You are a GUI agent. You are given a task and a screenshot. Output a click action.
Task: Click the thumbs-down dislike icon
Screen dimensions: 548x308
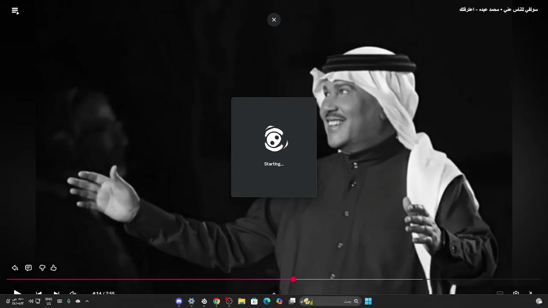[x=42, y=268]
